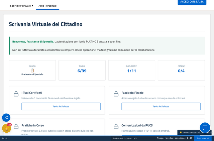The width and height of the screenshot is (214, 141).
Task: Click the Zona Internet status bar segment
Action: click(x=203, y=138)
